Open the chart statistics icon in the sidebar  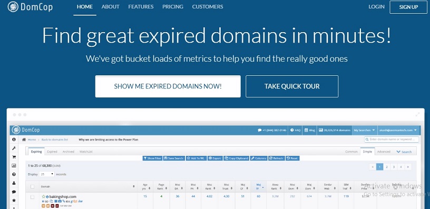(x=14, y=166)
